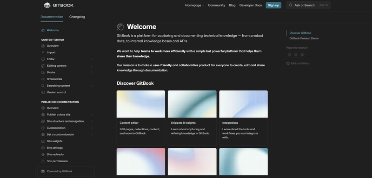
Task: Open the Homepage dropdown menu
Action: [194, 5]
